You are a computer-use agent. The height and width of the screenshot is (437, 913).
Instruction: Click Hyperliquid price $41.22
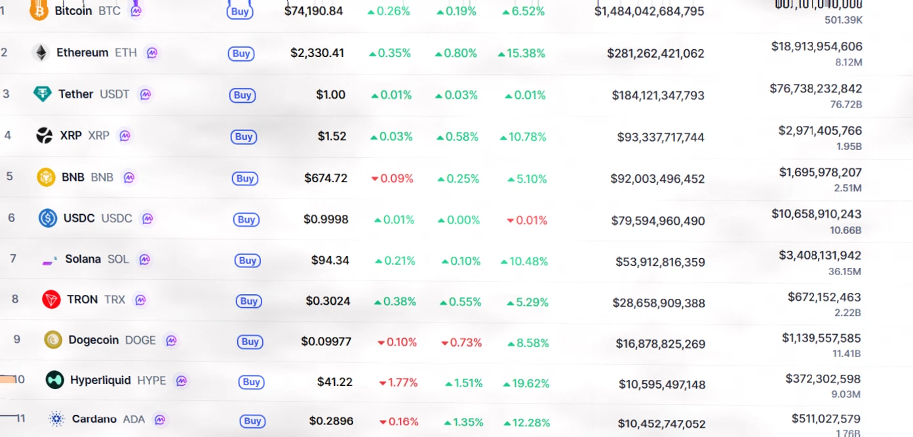335,381
